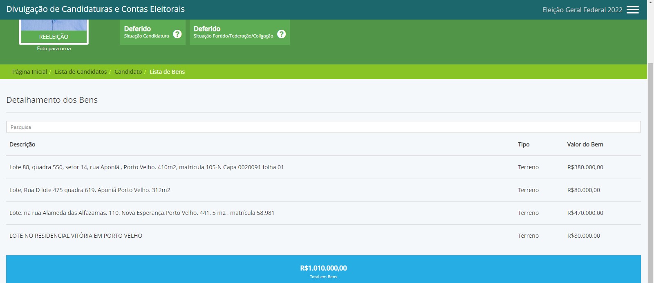Viewport: 654px width, 283px height.
Task: Return to the Candidato breadcrumb page
Action: [x=128, y=72]
